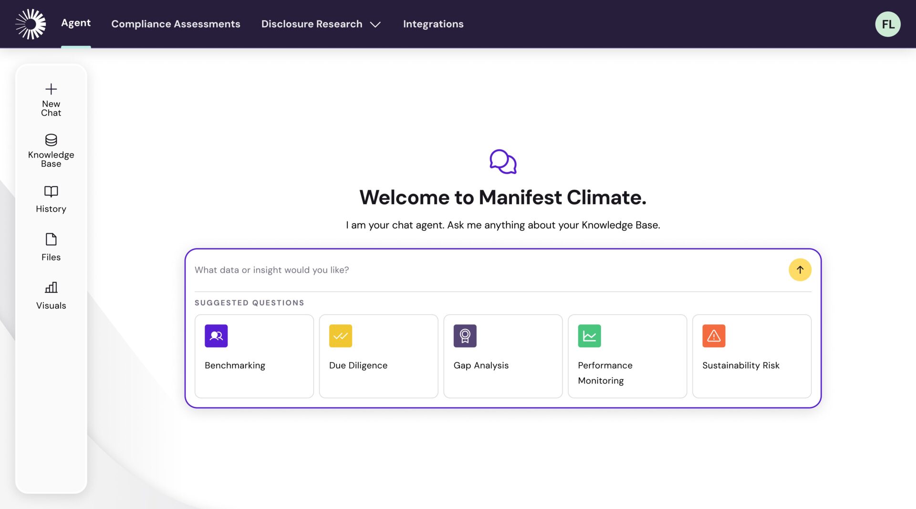Start a New Chat from the sidebar

coord(51,99)
